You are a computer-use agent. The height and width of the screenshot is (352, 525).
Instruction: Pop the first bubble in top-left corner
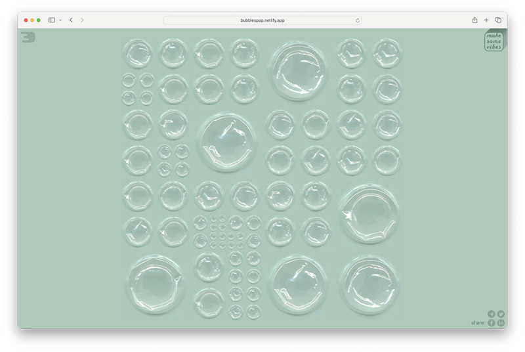pos(138,54)
